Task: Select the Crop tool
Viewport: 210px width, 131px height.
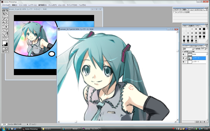Action: (3, 14)
